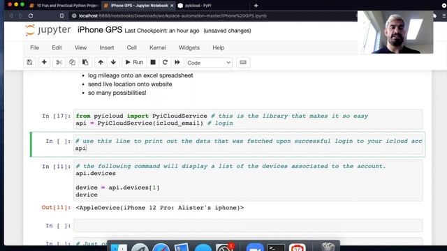Open Finder from the dock
Screen dimensions: 447x251
coord(119,248)
